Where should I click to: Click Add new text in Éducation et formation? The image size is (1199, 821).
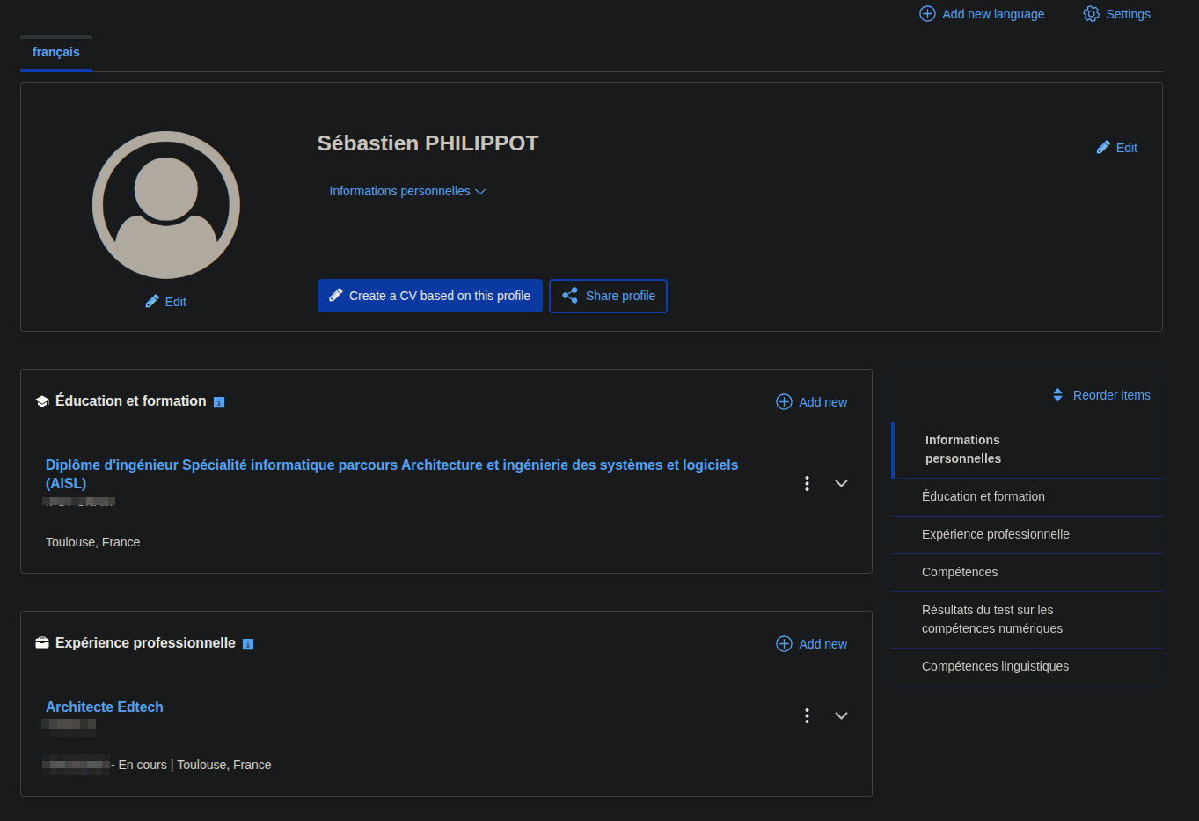(x=822, y=402)
